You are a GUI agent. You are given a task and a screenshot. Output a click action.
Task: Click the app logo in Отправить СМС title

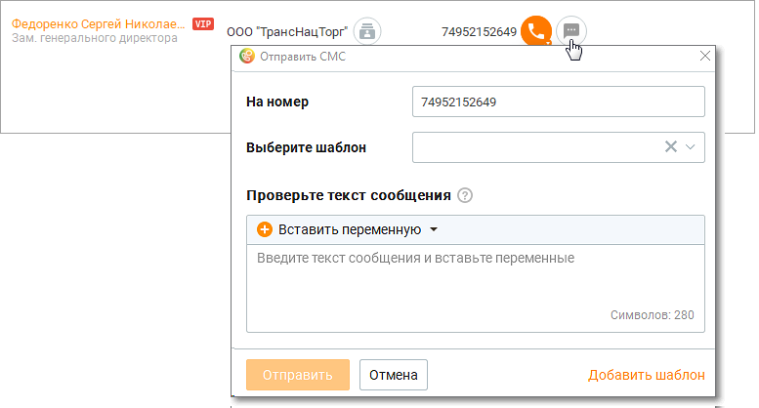[247, 57]
